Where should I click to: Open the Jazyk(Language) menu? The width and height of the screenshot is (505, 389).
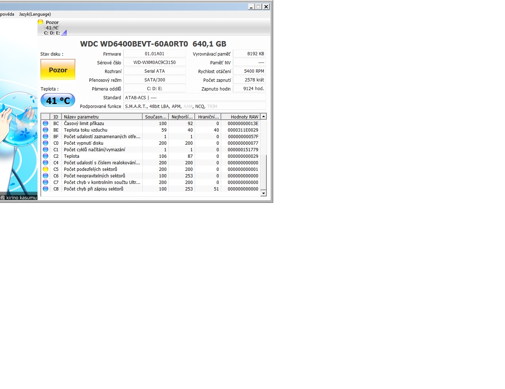[x=35, y=14]
